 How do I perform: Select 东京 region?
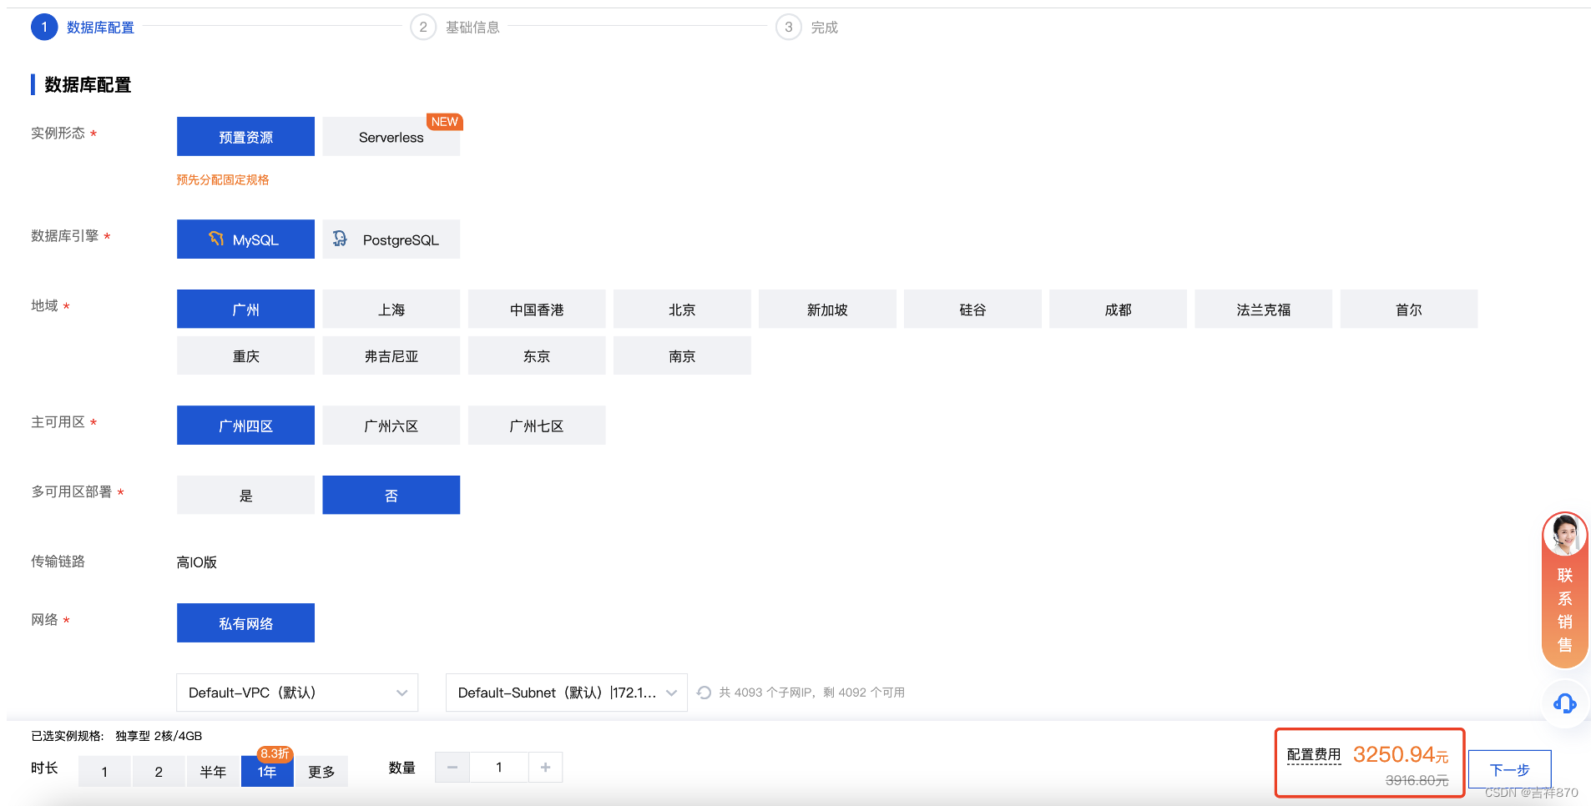point(537,356)
